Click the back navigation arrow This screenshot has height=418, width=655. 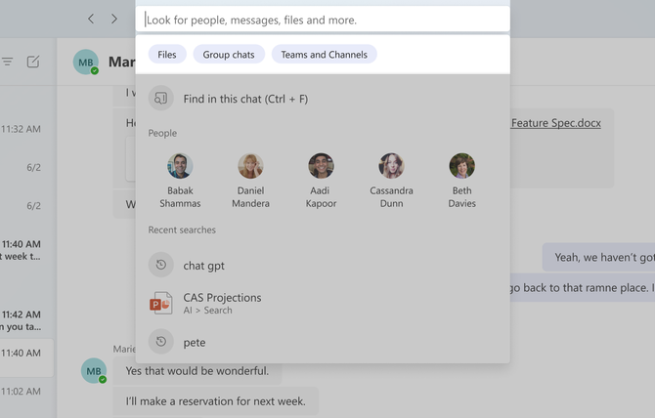pyautogui.click(x=91, y=19)
